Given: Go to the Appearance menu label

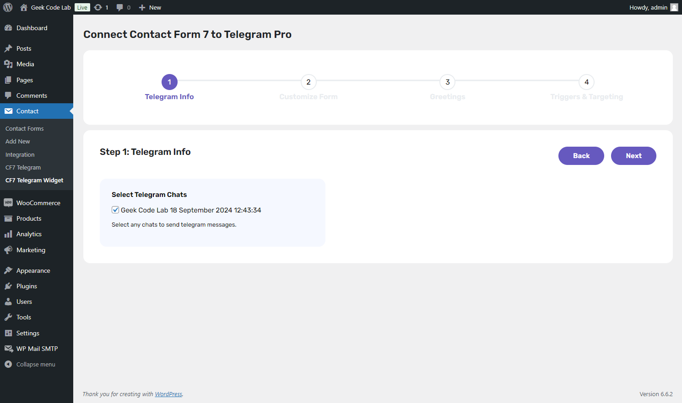Looking at the screenshot, I should (x=33, y=270).
